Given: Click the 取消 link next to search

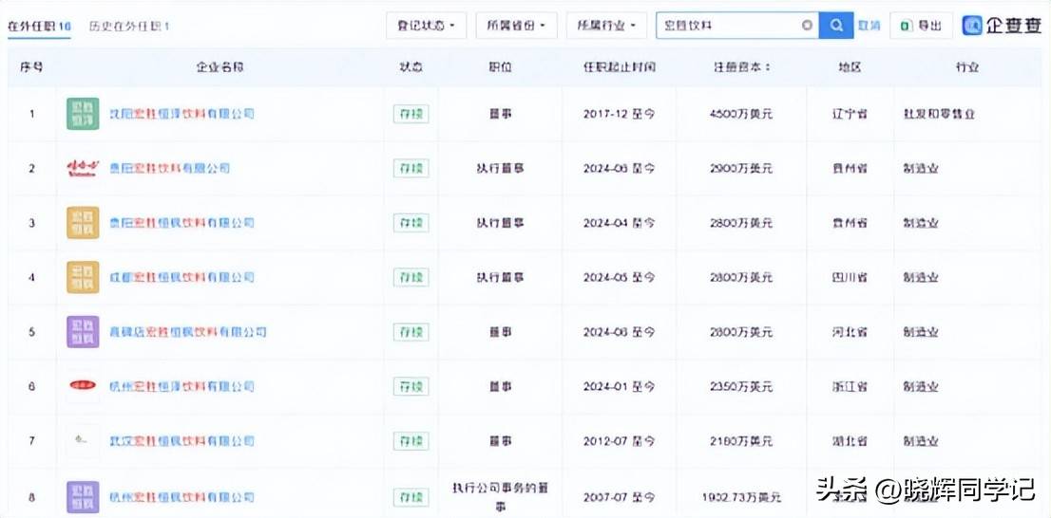Looking at the screenshot, I should (x=869, y=26).
